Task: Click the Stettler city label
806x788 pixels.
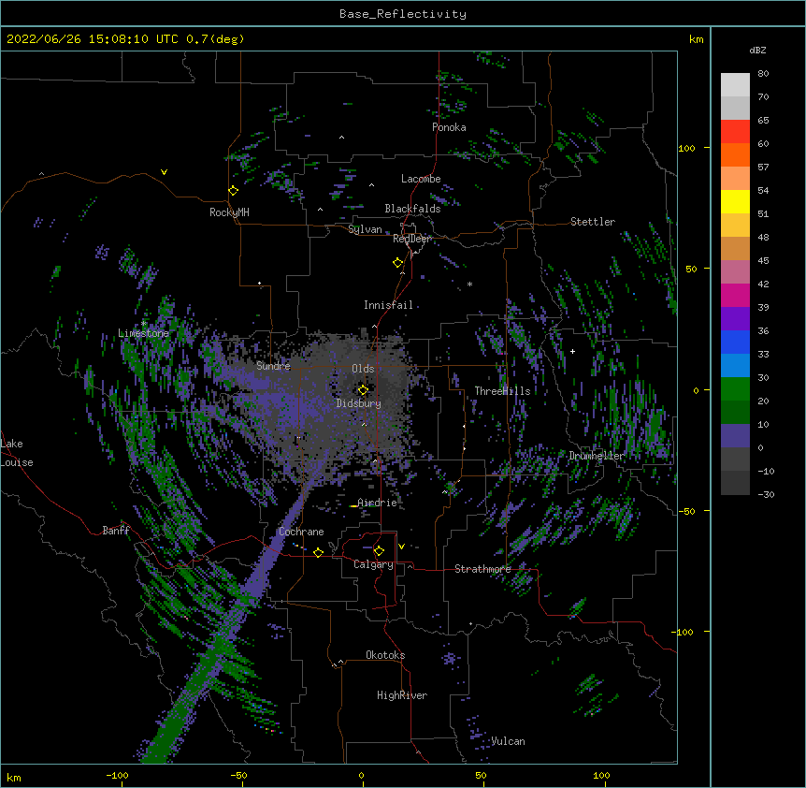Action: point(593,222)
